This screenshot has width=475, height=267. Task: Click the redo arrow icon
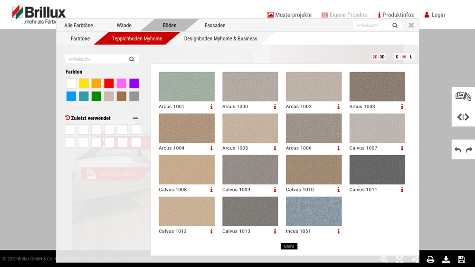tap(469, 150)
